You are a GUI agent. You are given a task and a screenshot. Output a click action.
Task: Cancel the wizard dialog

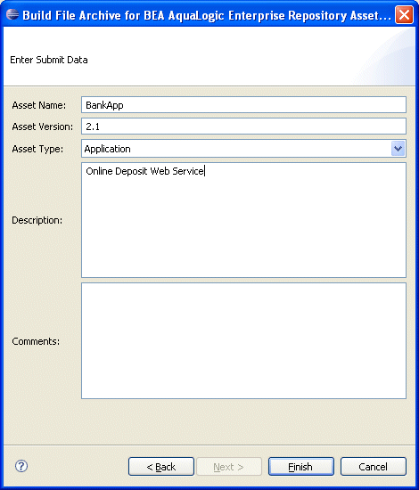click(x=374, y=467)
